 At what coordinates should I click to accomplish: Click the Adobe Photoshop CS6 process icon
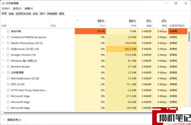click(x=8, y=43)
